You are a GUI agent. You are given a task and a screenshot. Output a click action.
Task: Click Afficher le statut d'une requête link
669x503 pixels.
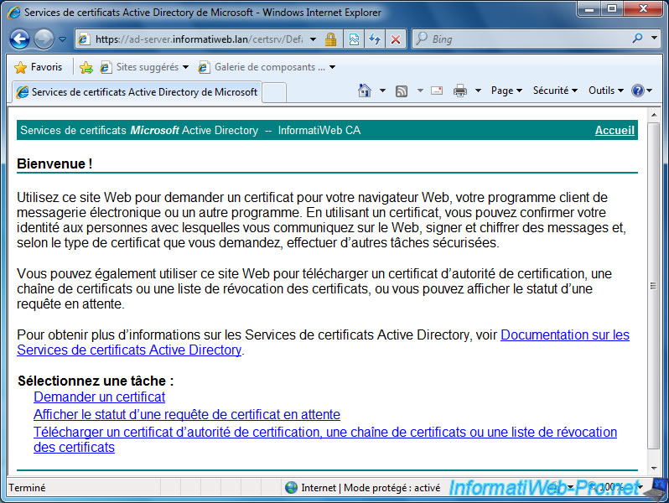[187, 414]
